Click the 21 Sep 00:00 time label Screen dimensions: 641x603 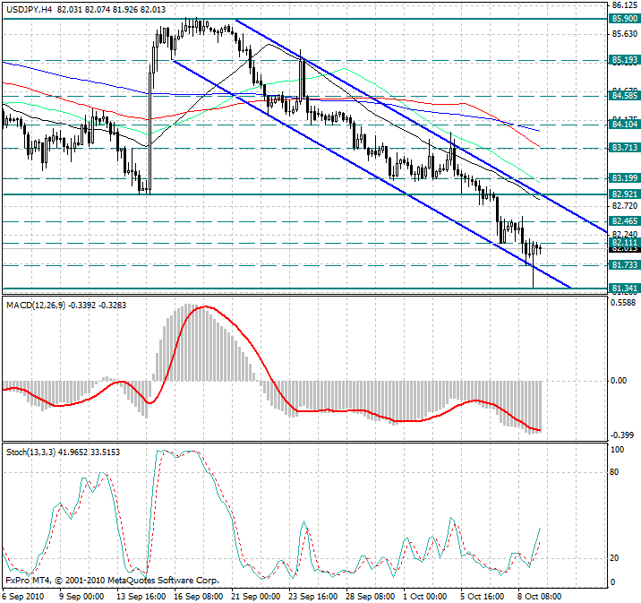click(255, 596)
